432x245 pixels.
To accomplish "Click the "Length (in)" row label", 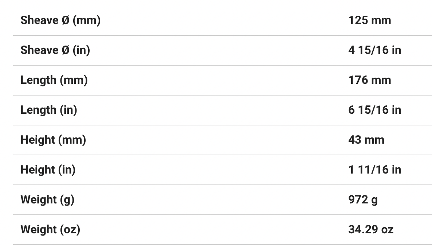I will click(49, 110).
